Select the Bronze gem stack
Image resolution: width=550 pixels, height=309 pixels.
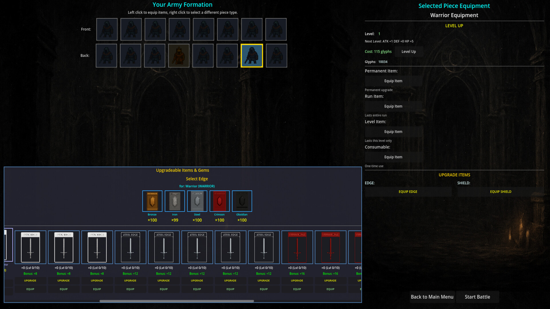coord(152,201)
